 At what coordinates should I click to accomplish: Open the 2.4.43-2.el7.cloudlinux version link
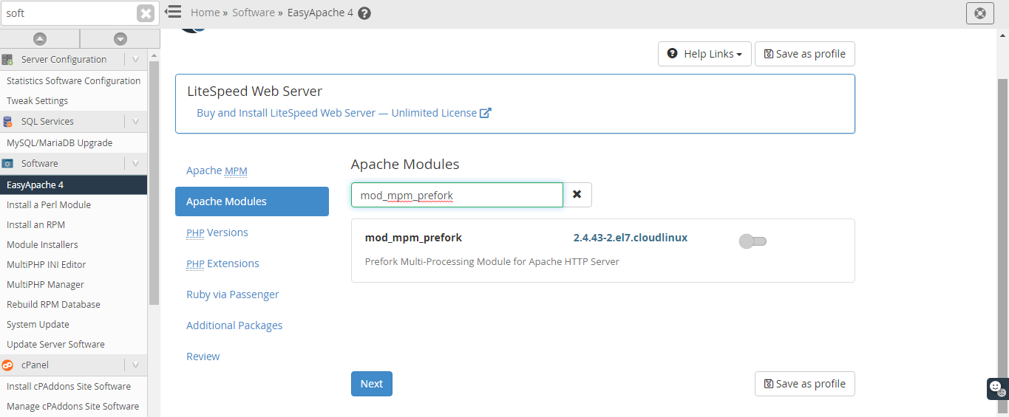click(631, 238)
